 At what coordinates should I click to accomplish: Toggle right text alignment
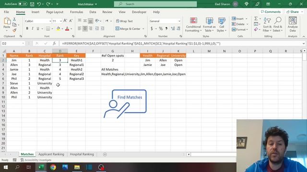[91, 29]
